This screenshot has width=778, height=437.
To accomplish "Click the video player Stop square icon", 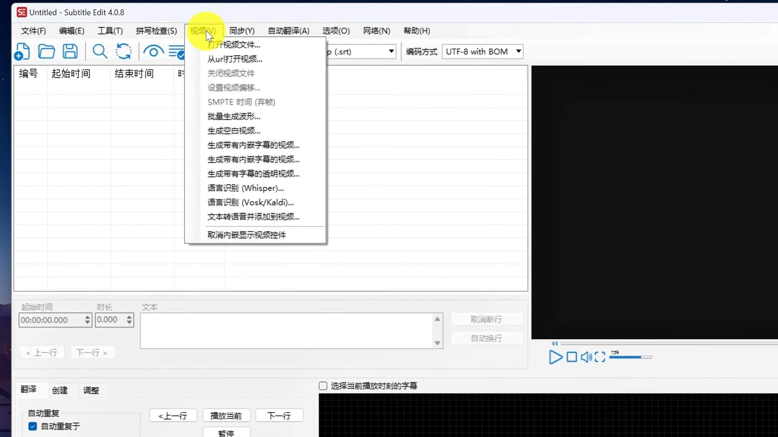I will click(x=571, y=357).
